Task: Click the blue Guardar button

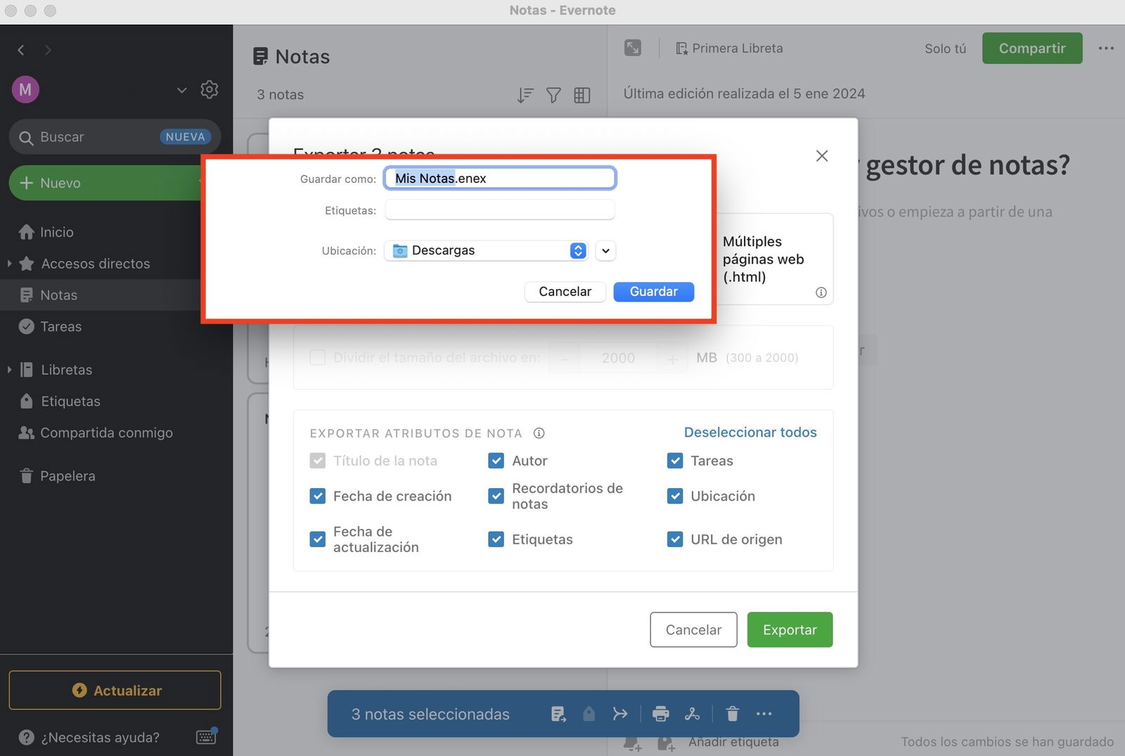Action: (x=654, y=292)
